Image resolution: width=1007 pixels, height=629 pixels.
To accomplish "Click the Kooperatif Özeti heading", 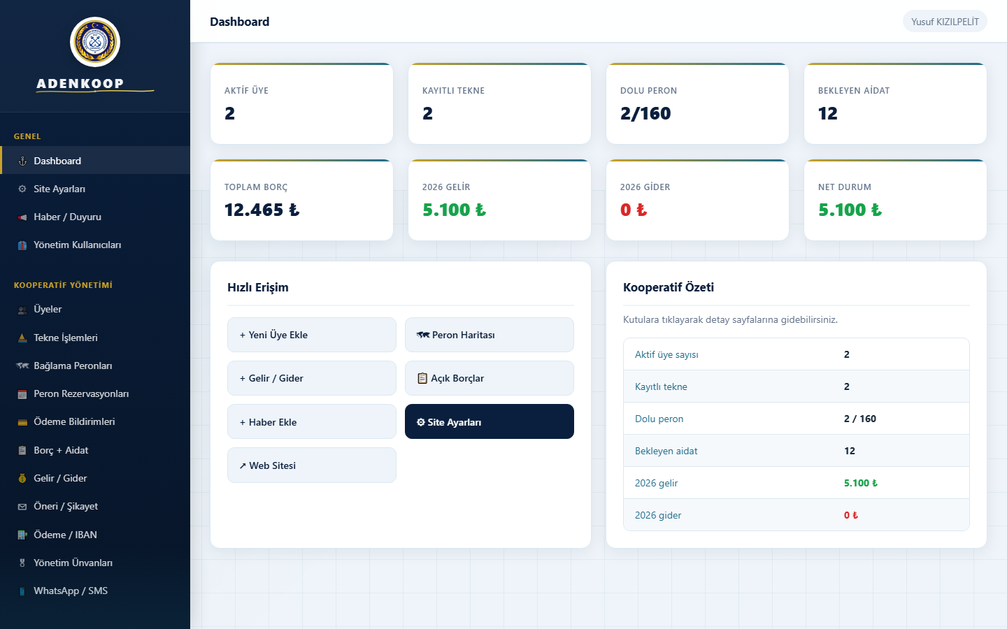I will [669, 287].
